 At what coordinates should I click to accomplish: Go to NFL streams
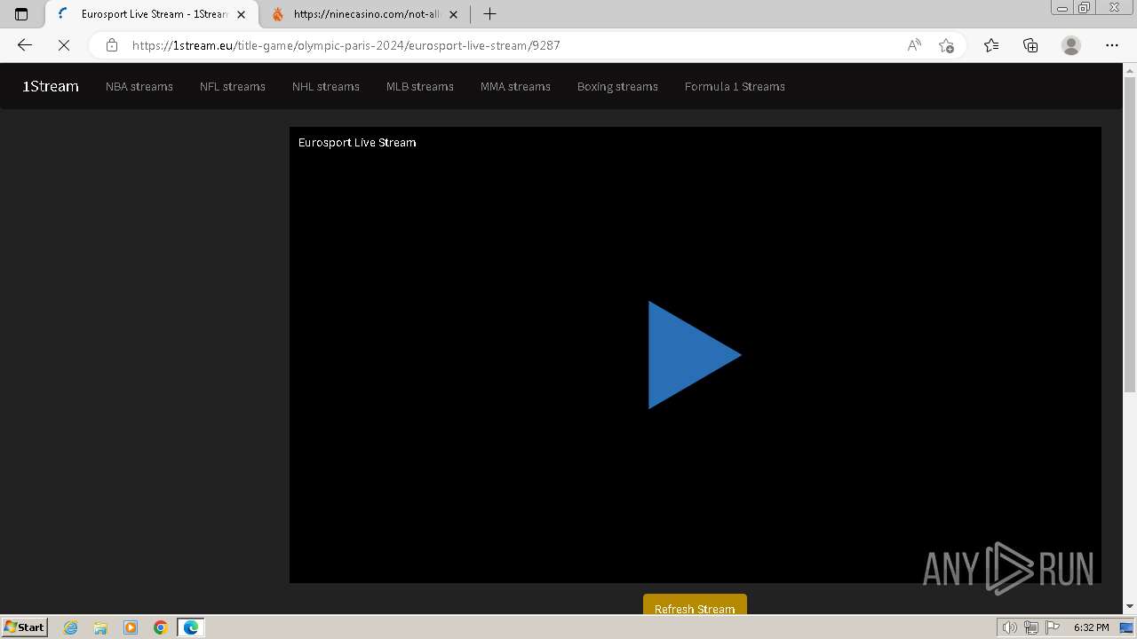[x=233, y=86]
